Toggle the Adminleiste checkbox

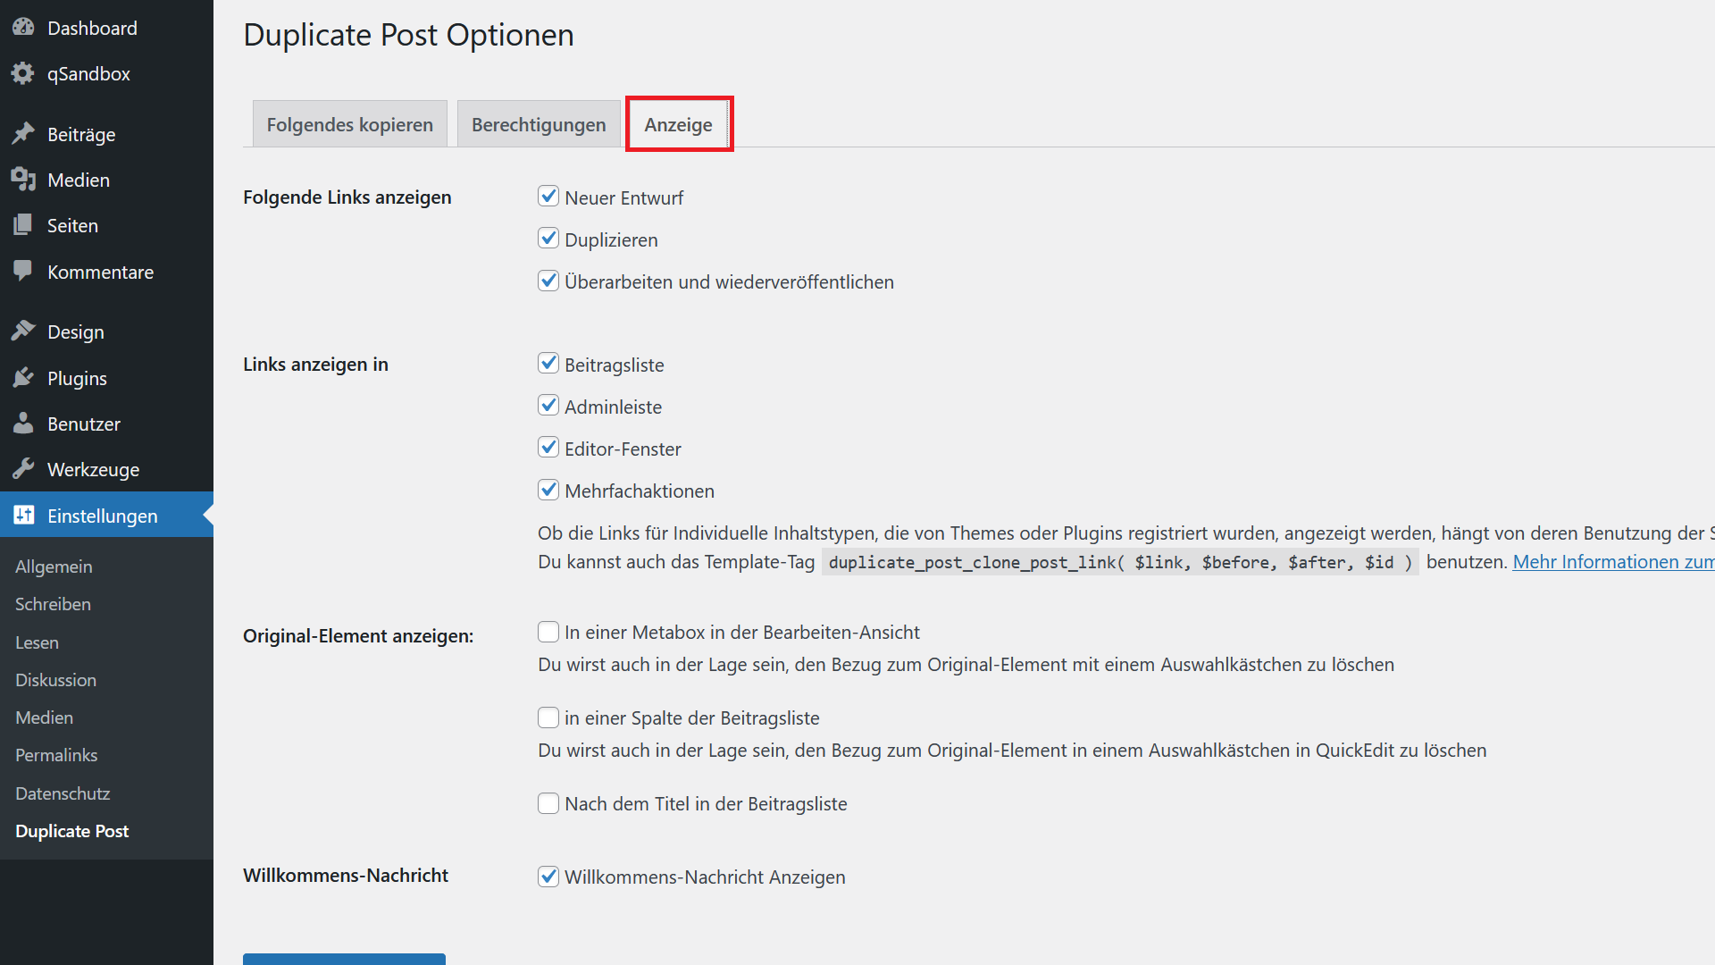548,406
